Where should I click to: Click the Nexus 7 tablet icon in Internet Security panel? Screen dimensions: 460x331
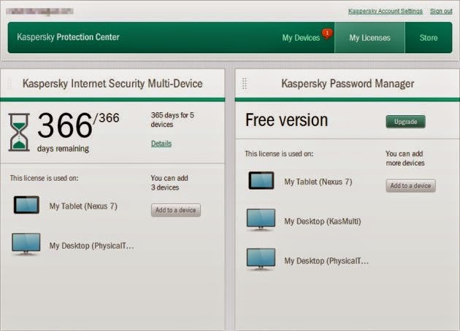pyautogui.click(x=26, y=205)
